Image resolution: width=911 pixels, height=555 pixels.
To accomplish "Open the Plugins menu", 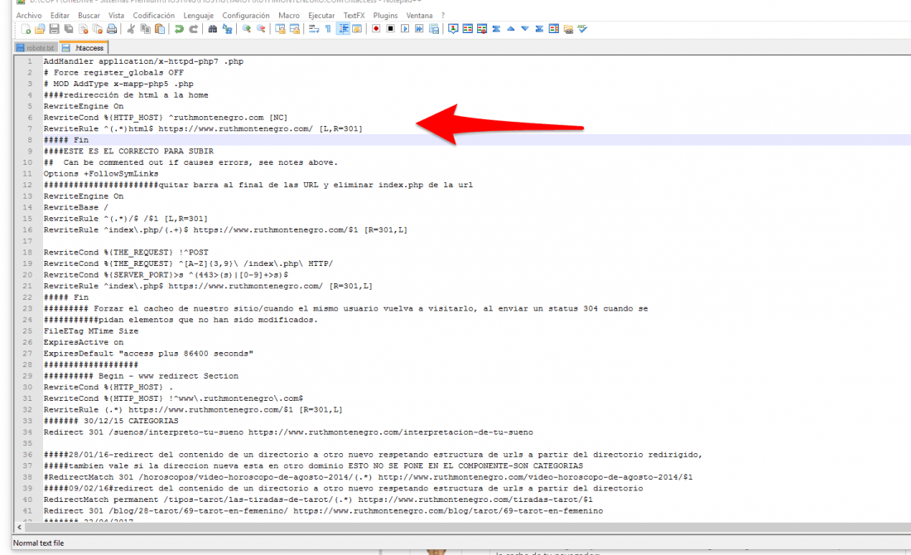I will coord(385,15).
